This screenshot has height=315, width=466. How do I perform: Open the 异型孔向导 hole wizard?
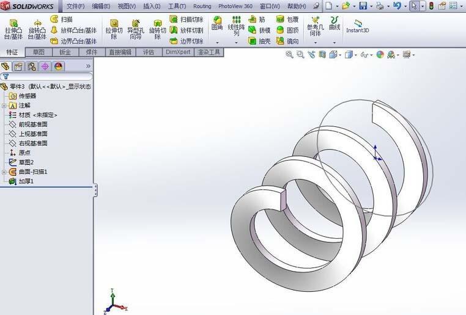click(136, 30)
